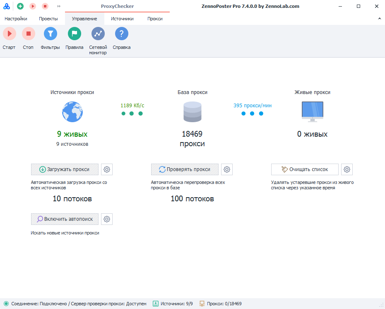Open the Справка help icon

pos(121,34)
